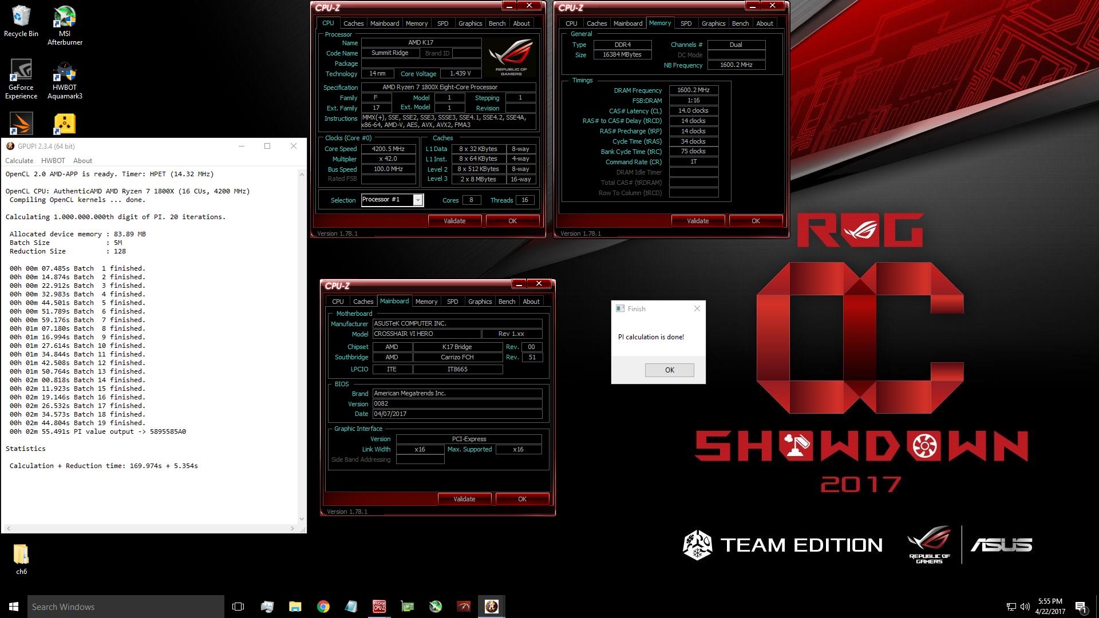Open the Calculate menu in GPUPI
Viewport: 1099px width, 618px height.
click(19, 161)
